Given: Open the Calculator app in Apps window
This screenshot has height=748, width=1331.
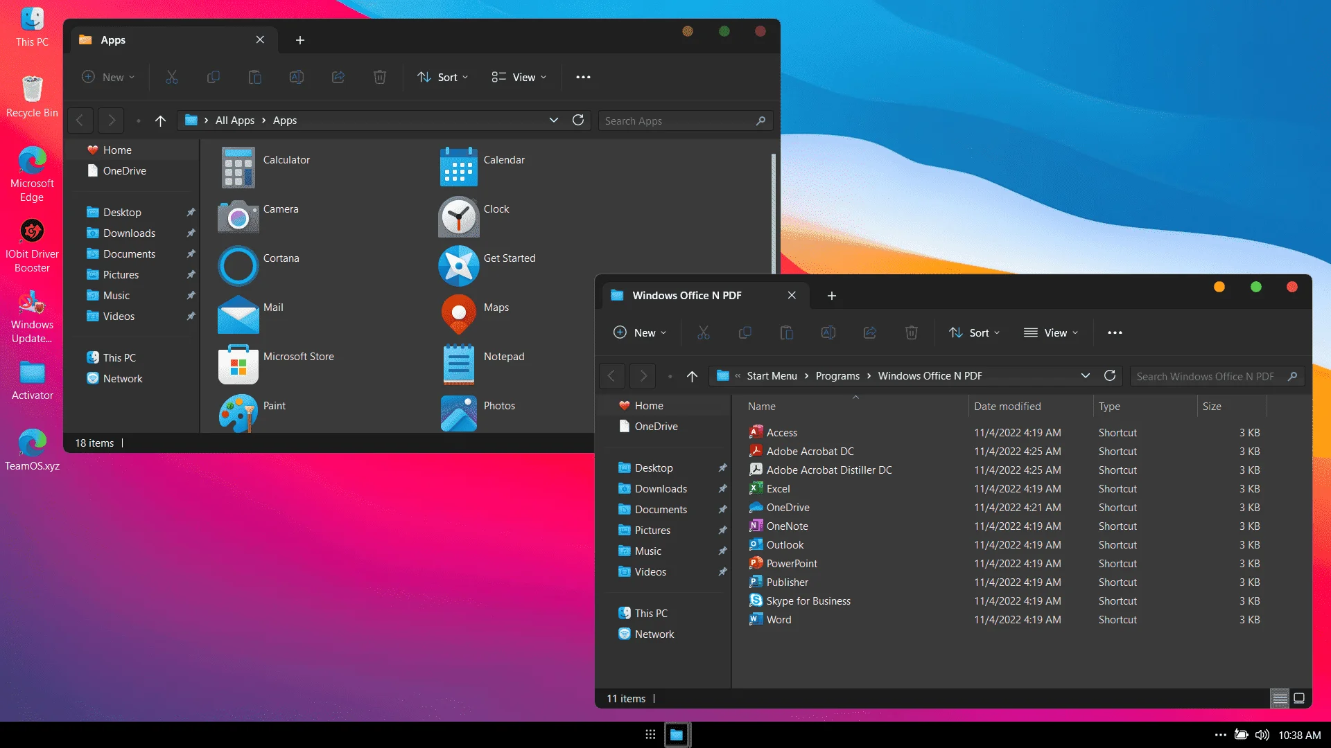Looking at the screenshot, I should point(238,168).
